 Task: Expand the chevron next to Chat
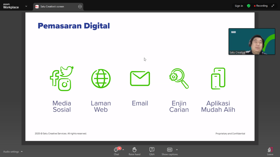click(123, 150)
